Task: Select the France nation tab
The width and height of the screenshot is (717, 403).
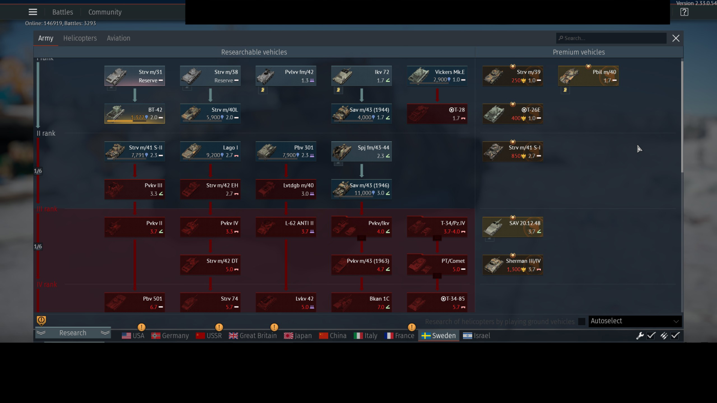Action: 399,336
